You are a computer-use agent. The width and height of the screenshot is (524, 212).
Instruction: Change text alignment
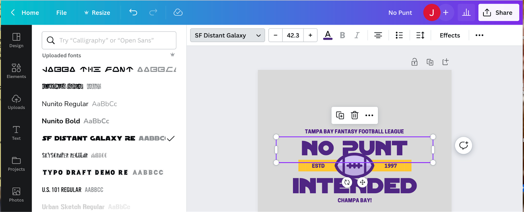point(378,35)
